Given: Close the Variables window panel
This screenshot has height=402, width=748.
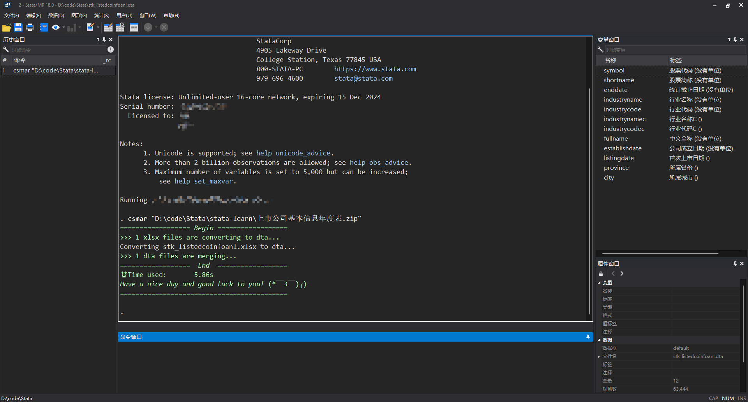Looking at the screenshot, I should tap(742, 40).
